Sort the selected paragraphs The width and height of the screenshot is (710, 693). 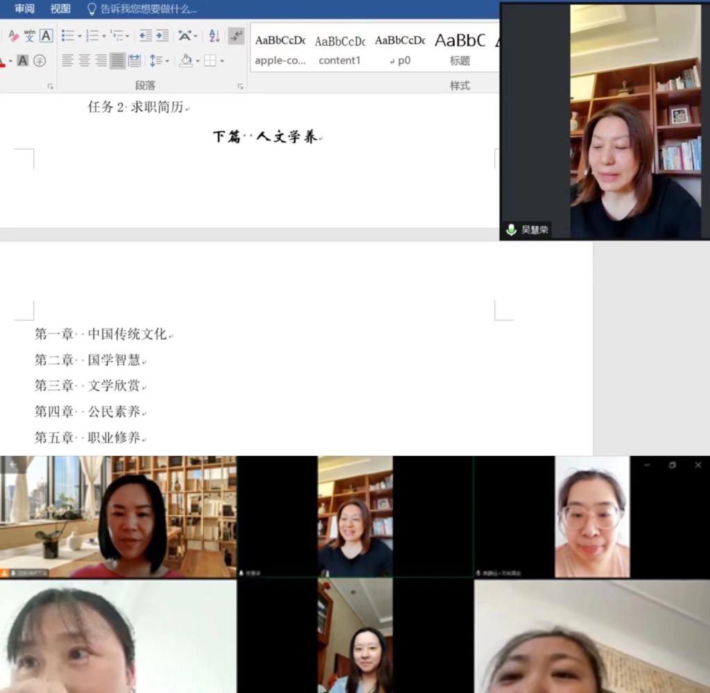coord(214,36)
